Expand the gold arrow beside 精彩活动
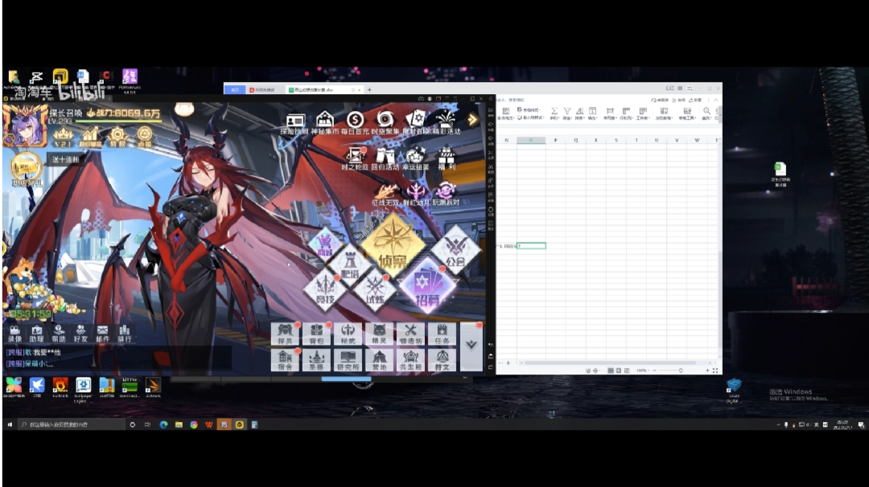Viewport: 869px width, 487px height. click(x=473, y=120)
